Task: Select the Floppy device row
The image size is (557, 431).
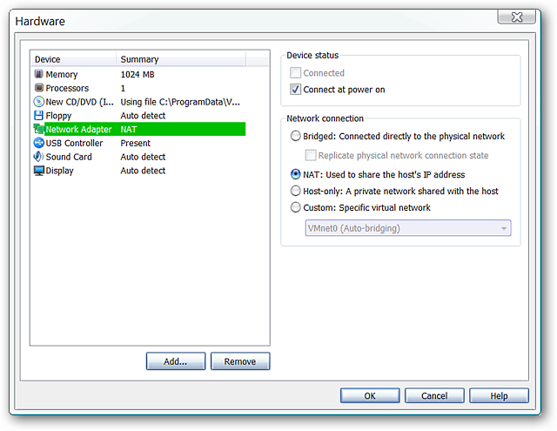Action: (139, 116)
